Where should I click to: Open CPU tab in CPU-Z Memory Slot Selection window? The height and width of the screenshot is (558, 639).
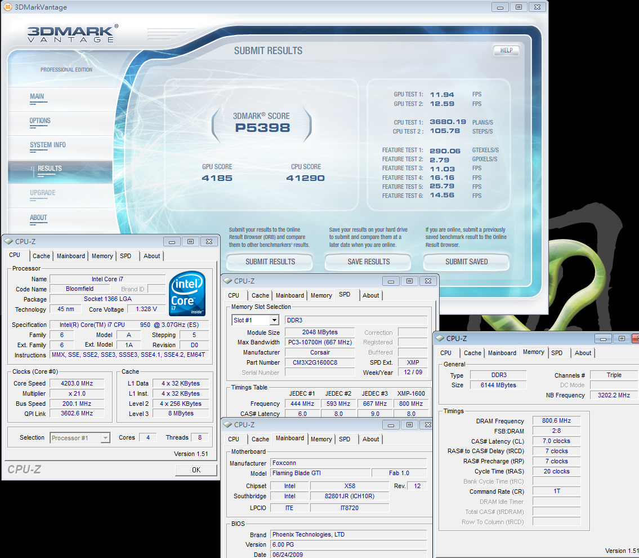point(234,296)
